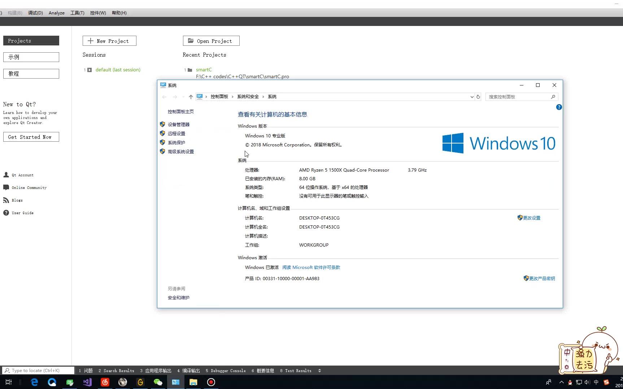Expand the address bar history dropdown
623x389 pixels.
click(472, 97)
